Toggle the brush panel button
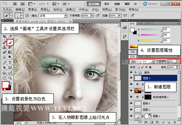182x125 pixels. (27, 15)
